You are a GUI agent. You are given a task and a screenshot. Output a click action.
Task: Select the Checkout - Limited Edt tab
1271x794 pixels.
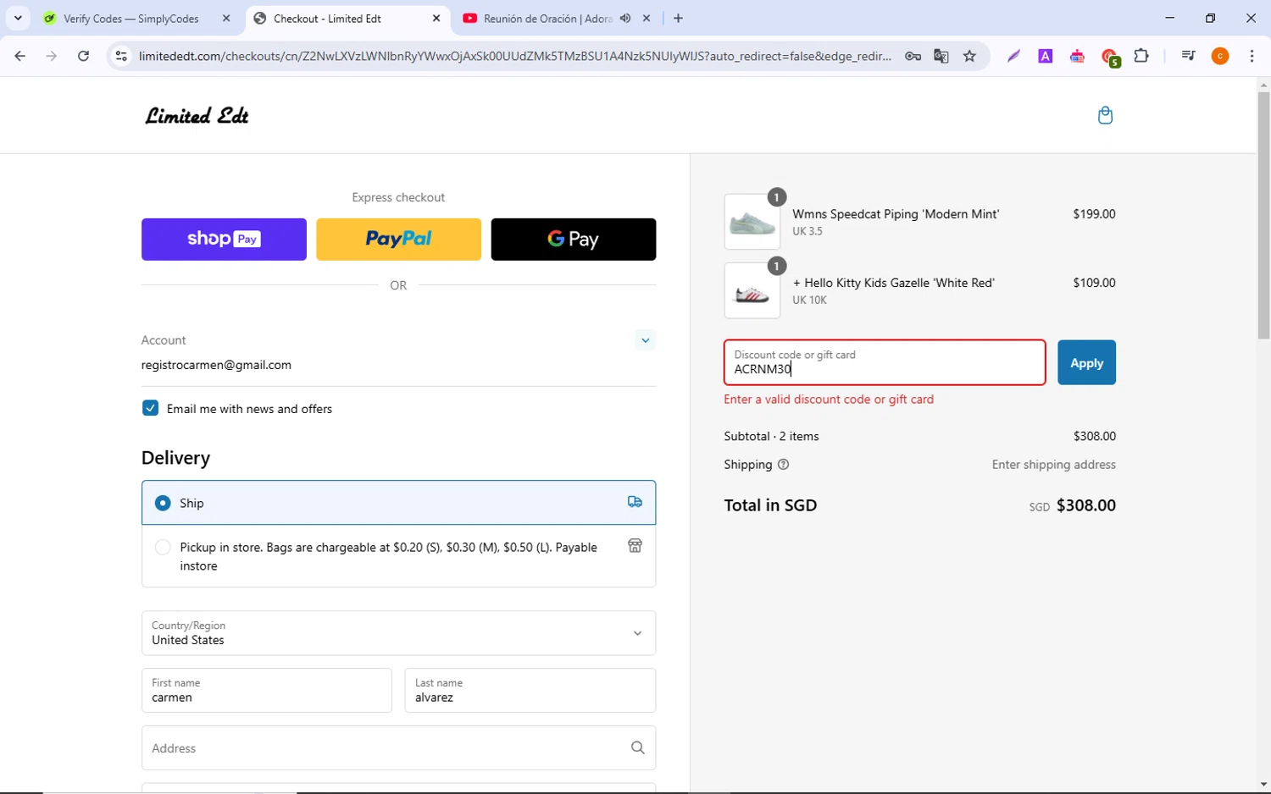[x=327, y=19]
